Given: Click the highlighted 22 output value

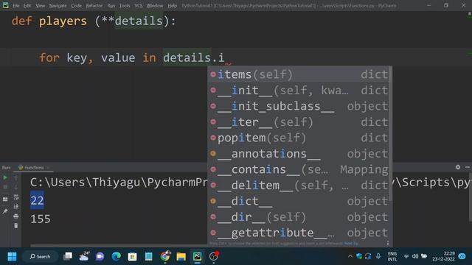Looking at the screenshot, I should click(x=37, y=200).
